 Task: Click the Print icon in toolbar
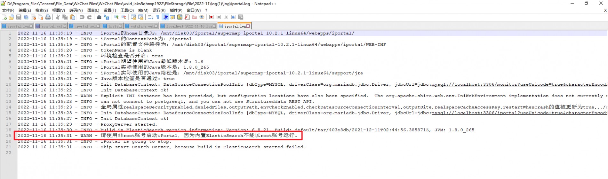click(48, 17)
